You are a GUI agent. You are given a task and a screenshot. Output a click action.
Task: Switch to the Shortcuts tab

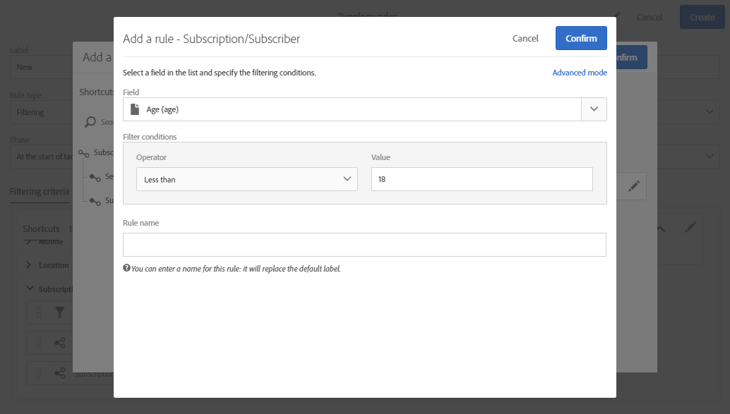click(x=41, y=229)
